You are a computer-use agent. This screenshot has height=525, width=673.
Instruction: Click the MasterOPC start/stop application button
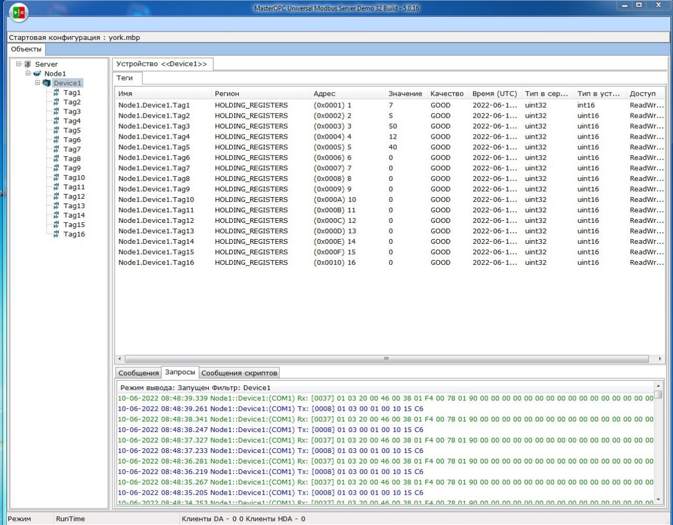(19, 12)
